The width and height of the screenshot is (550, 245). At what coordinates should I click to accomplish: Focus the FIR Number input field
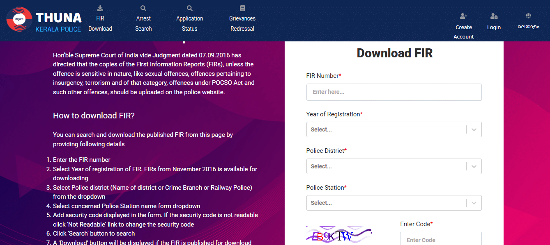[394, 92]
